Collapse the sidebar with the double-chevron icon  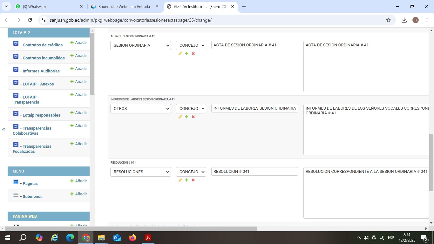[x=3, y=130]
